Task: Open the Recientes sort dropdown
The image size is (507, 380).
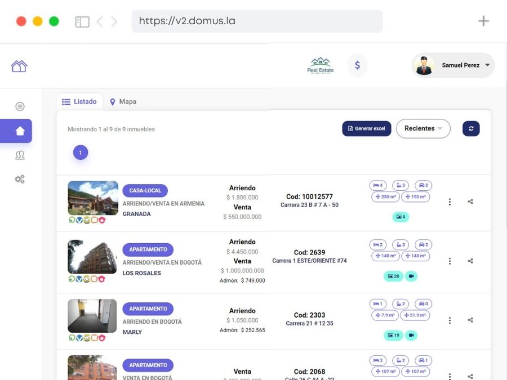Action: [423, 128]
